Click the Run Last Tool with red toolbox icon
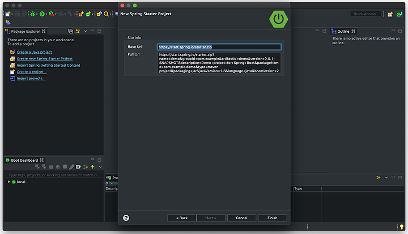 pyautogui.click(x=52, y=14)
